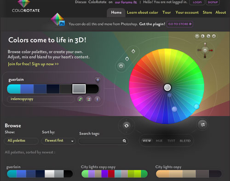Click the fourth round icon above the wheel
This screenshot has width=230, height=181.
[x=214, y=36]
